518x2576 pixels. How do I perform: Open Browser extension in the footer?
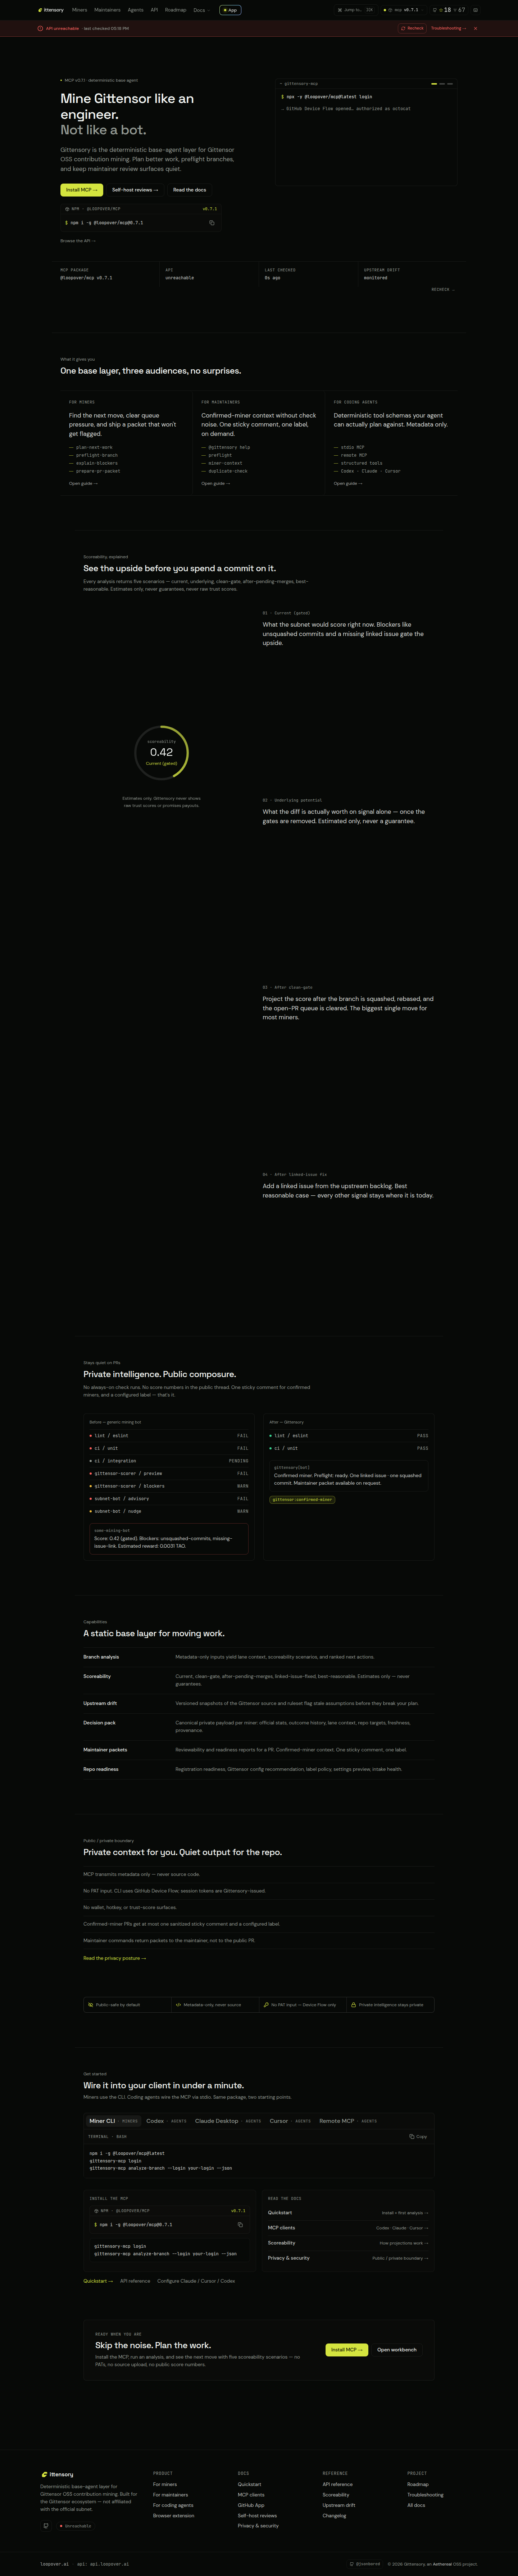pos(174,2516)
